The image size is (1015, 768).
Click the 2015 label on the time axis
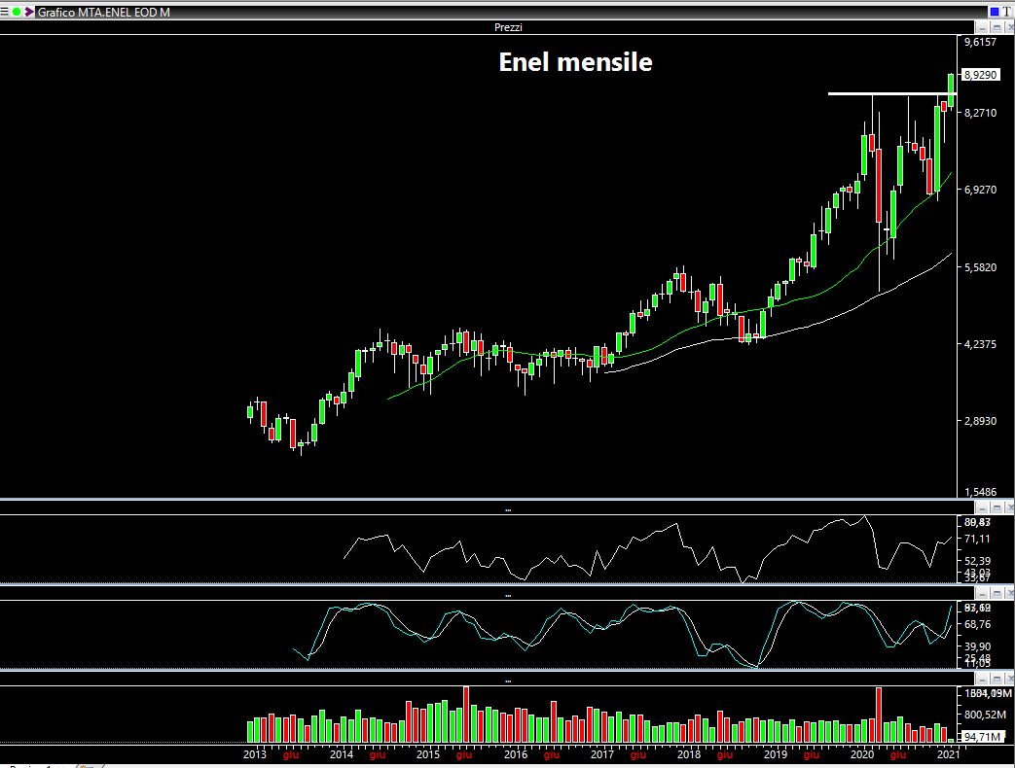click(x=428, y=754)
